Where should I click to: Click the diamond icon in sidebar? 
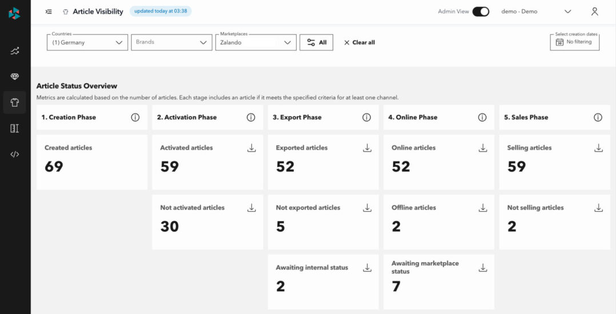click(15, 77)
